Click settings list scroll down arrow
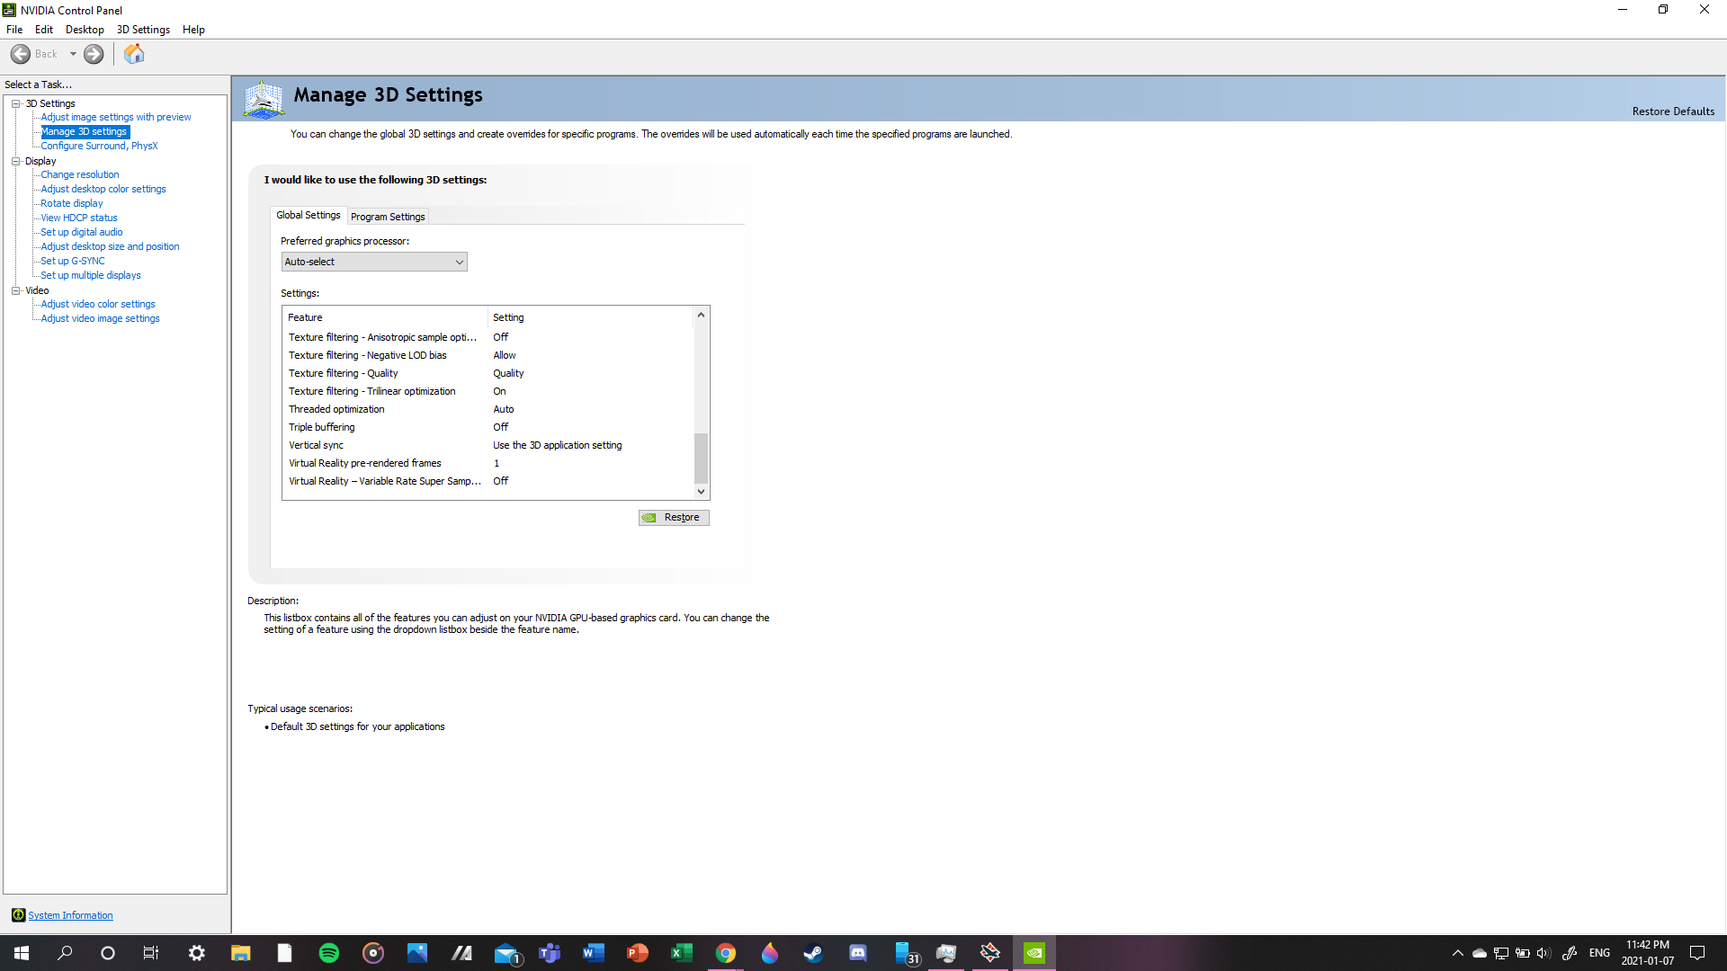Viewport: 1727px width, 971px height. coord(701,492)
